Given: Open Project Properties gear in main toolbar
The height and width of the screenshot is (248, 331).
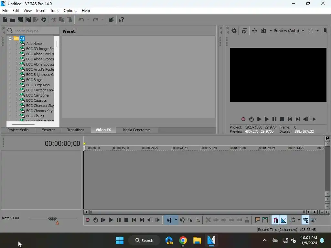Looking at the screenshot, I should click(x=44, y=20).
